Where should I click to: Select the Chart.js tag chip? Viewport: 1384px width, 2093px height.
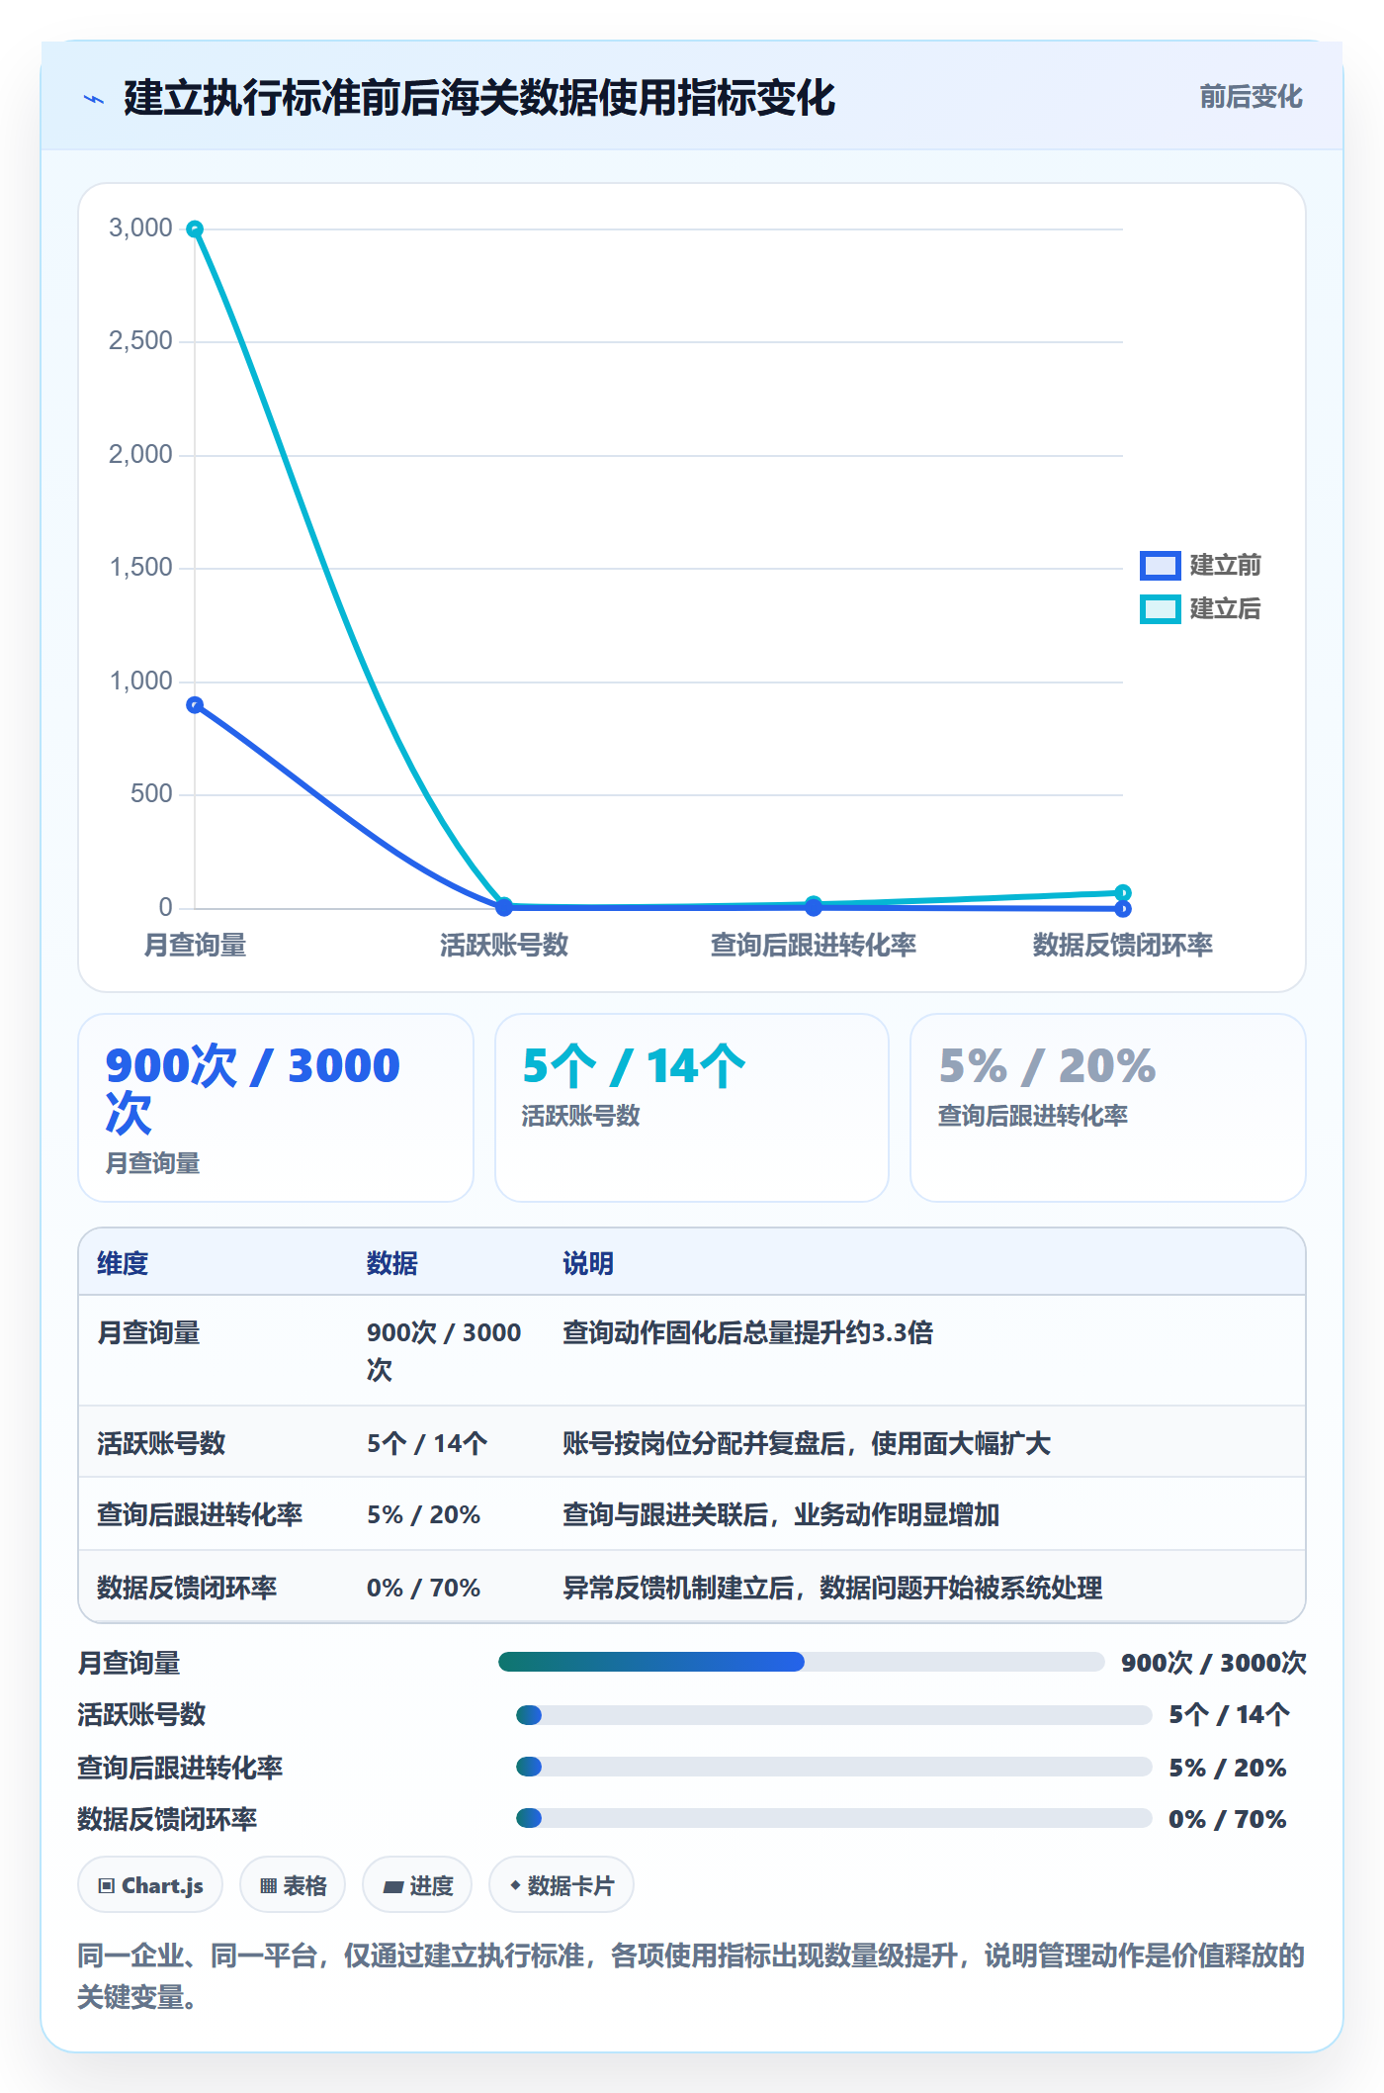point(150,1885)
